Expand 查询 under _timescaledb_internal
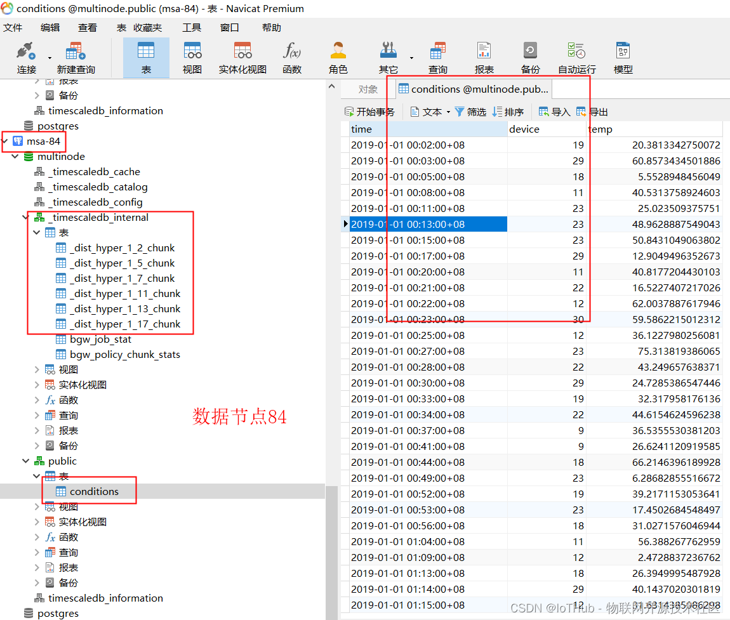The image size is (730, 620). coord(37,415)
